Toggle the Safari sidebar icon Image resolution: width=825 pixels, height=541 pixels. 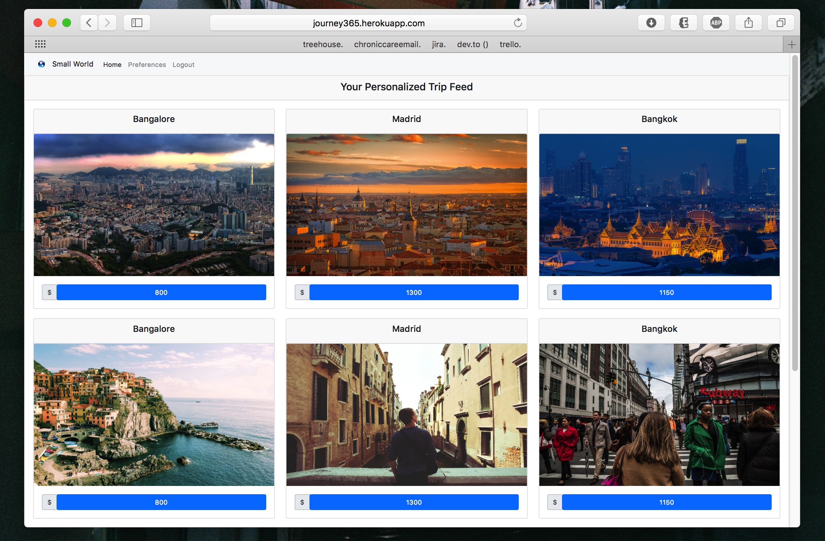point(137,23)
